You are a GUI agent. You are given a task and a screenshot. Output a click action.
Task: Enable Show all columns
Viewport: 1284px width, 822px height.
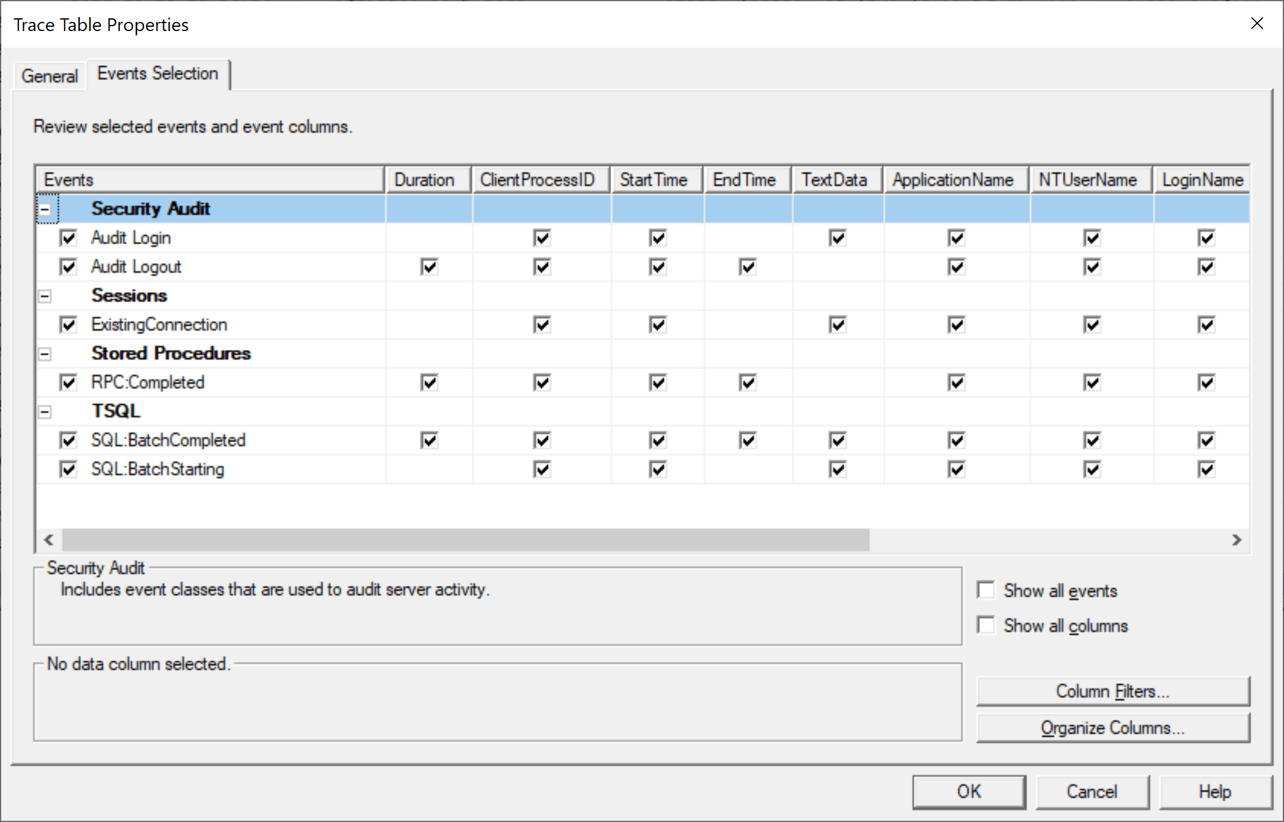click(986, 625)
